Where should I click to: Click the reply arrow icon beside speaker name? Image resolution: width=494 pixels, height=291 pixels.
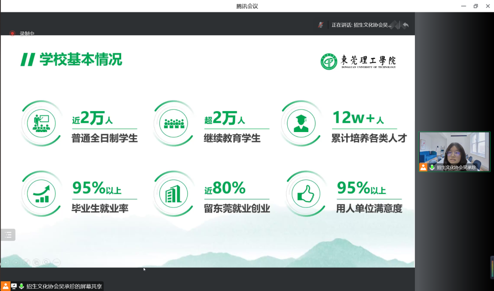pyautogui.click(x=405, y=25)
